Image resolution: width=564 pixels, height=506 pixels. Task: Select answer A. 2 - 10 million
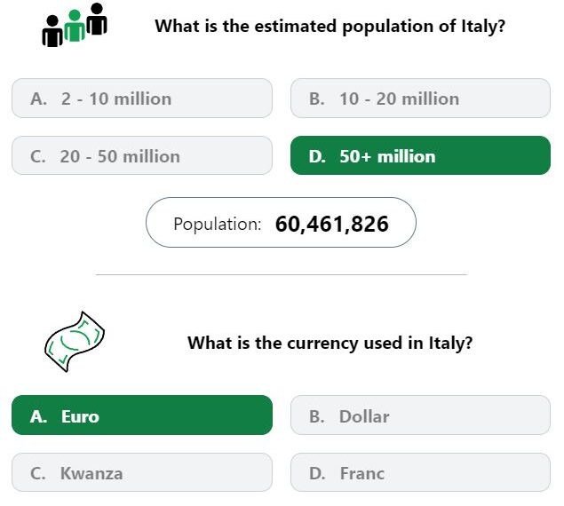(x=142, y=99)
